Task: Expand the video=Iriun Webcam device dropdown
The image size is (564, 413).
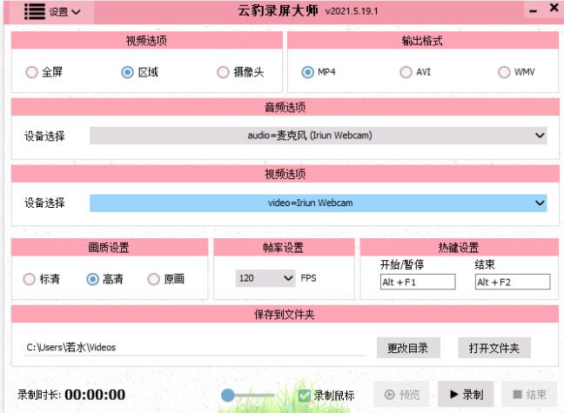Action: 319,203
